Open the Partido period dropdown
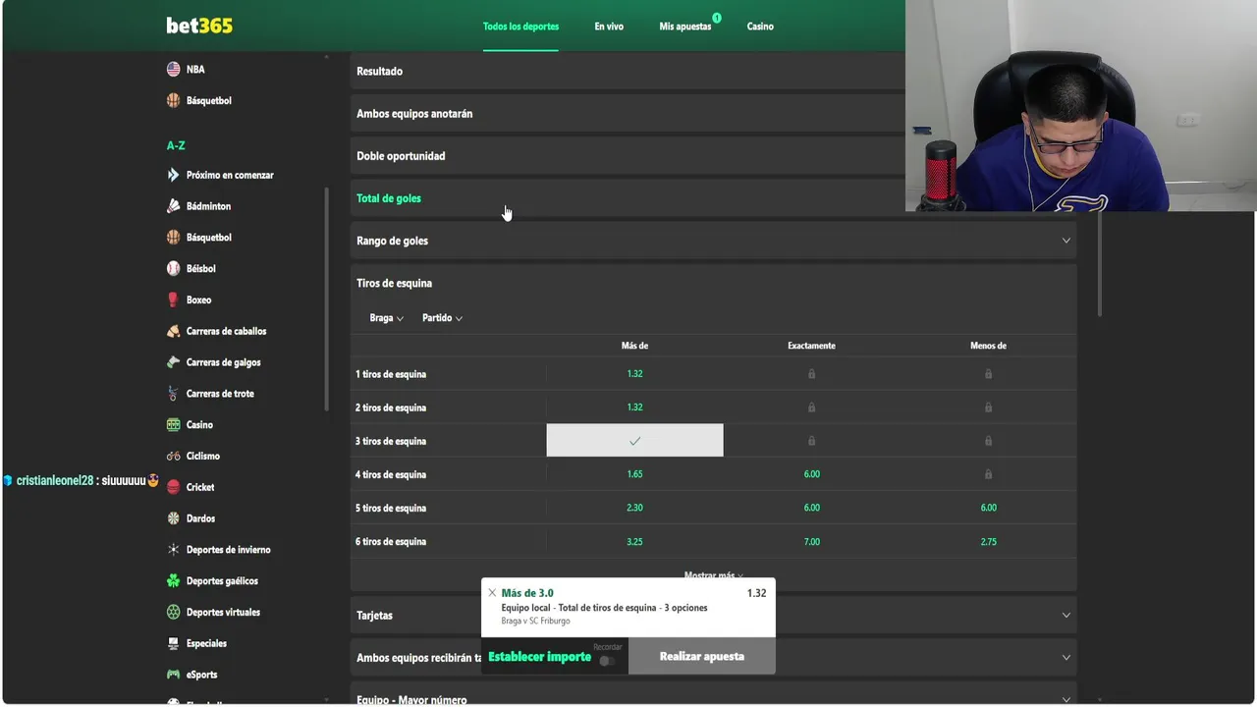This screenshot has width=1257, height=707. point(442,318)
